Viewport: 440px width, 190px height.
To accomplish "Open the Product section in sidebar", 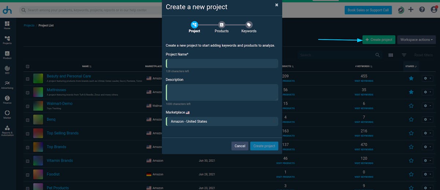I will tap(7, 55).
